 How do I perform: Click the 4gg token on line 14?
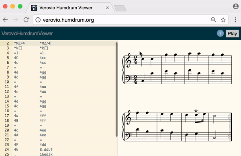pyautogui.click(x=43, y=101)
